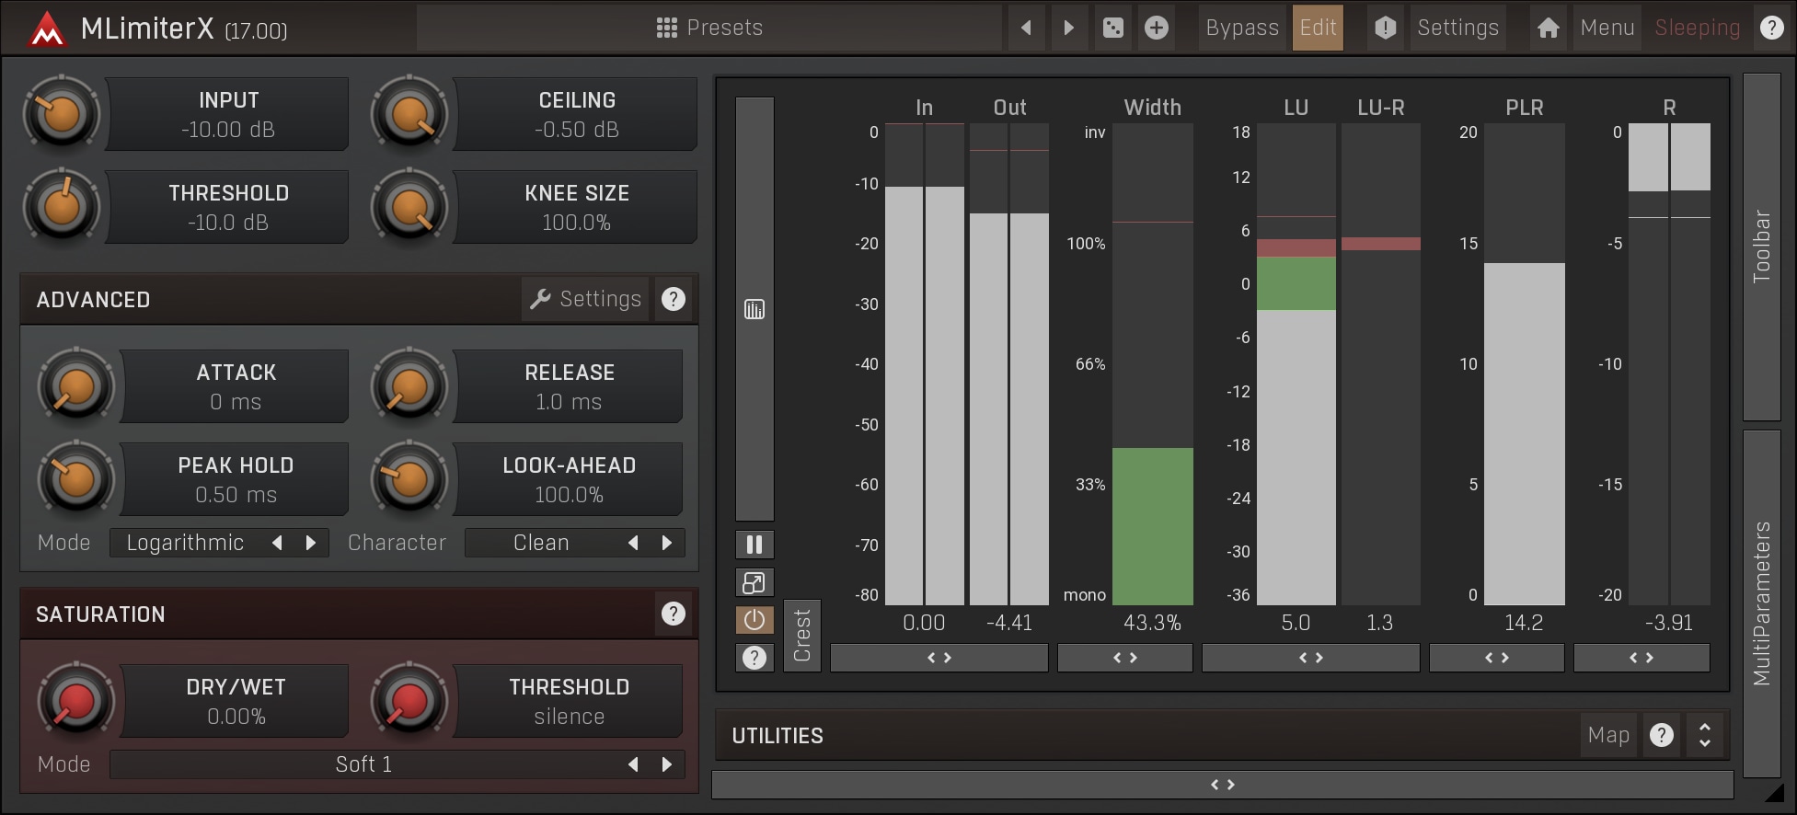Select next Character option arrow
The image size is (1797, 815).
point(667,543)
